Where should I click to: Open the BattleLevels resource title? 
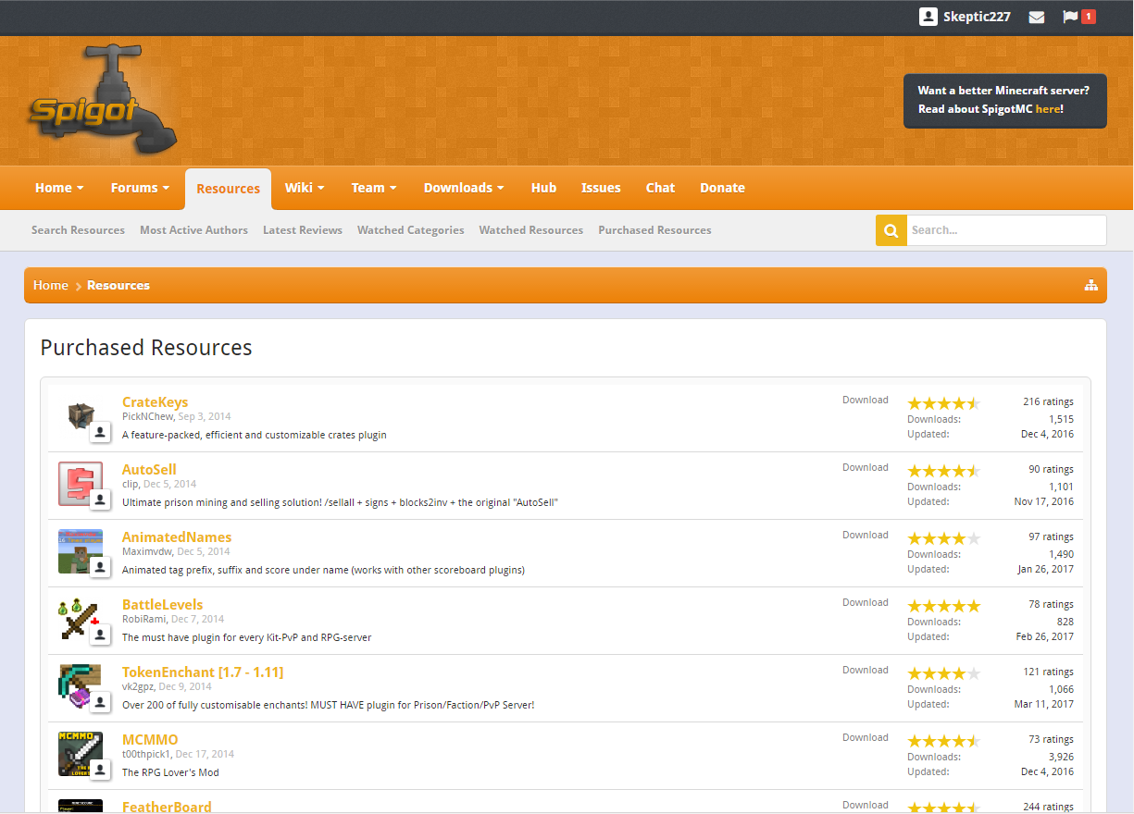tap(162, 605)
